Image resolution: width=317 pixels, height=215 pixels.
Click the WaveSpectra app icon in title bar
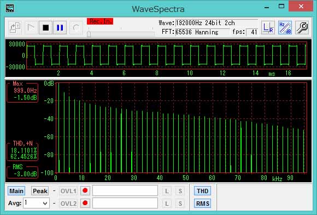pyautogui.click(x=10, y=8)
